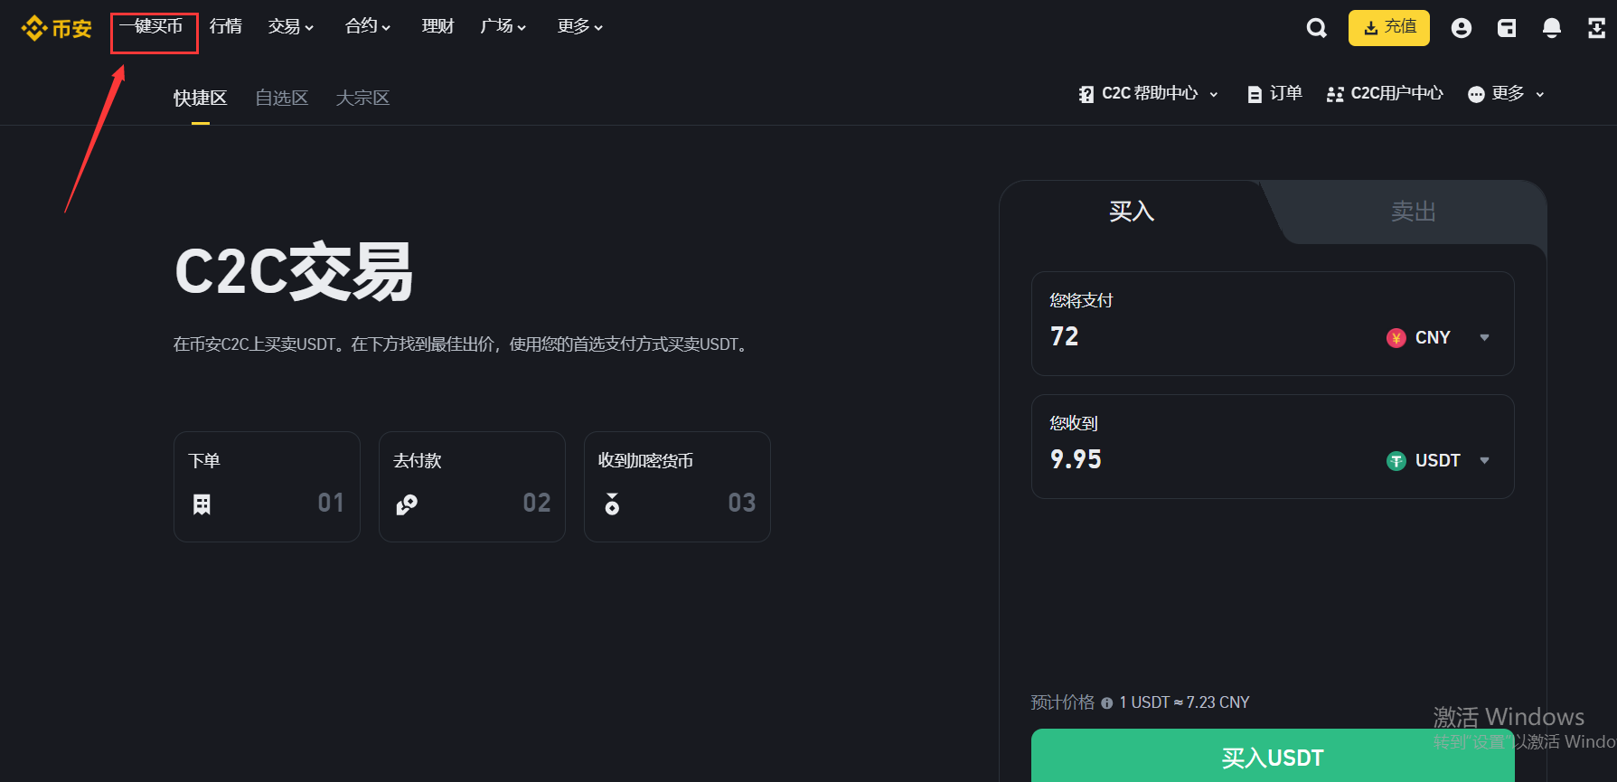Open the 行情 menu item
This screenshot has width=1617, height=782.
[226, 27]
